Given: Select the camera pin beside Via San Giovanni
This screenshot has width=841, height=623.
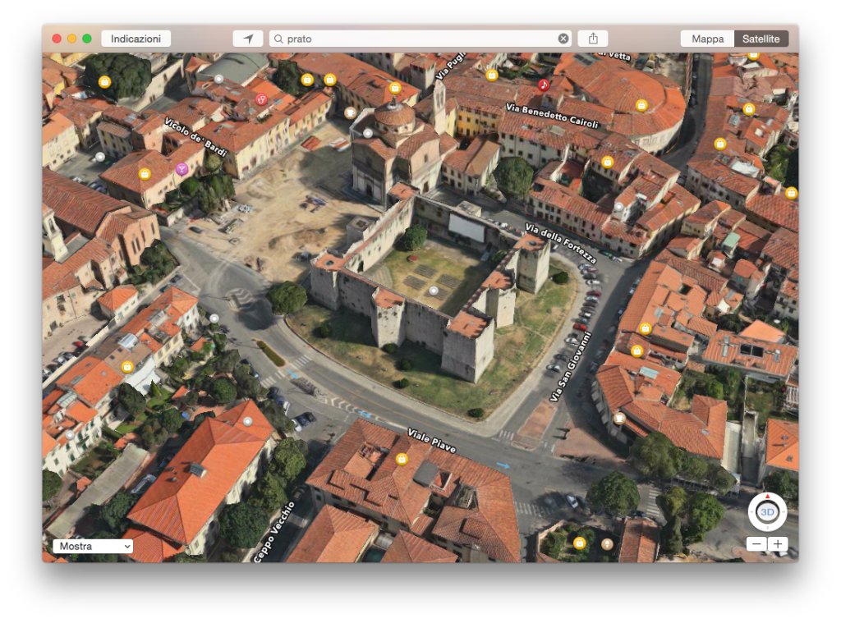Looking at the screenshot, I should pyautogui.click(x=638, y=352).
